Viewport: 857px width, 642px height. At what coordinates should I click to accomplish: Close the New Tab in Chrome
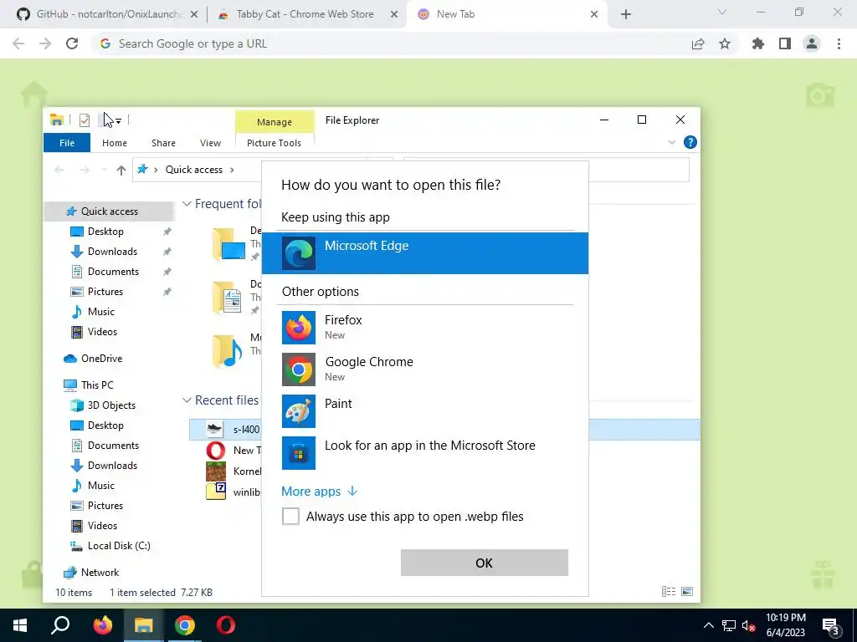(x=594, y=14)
